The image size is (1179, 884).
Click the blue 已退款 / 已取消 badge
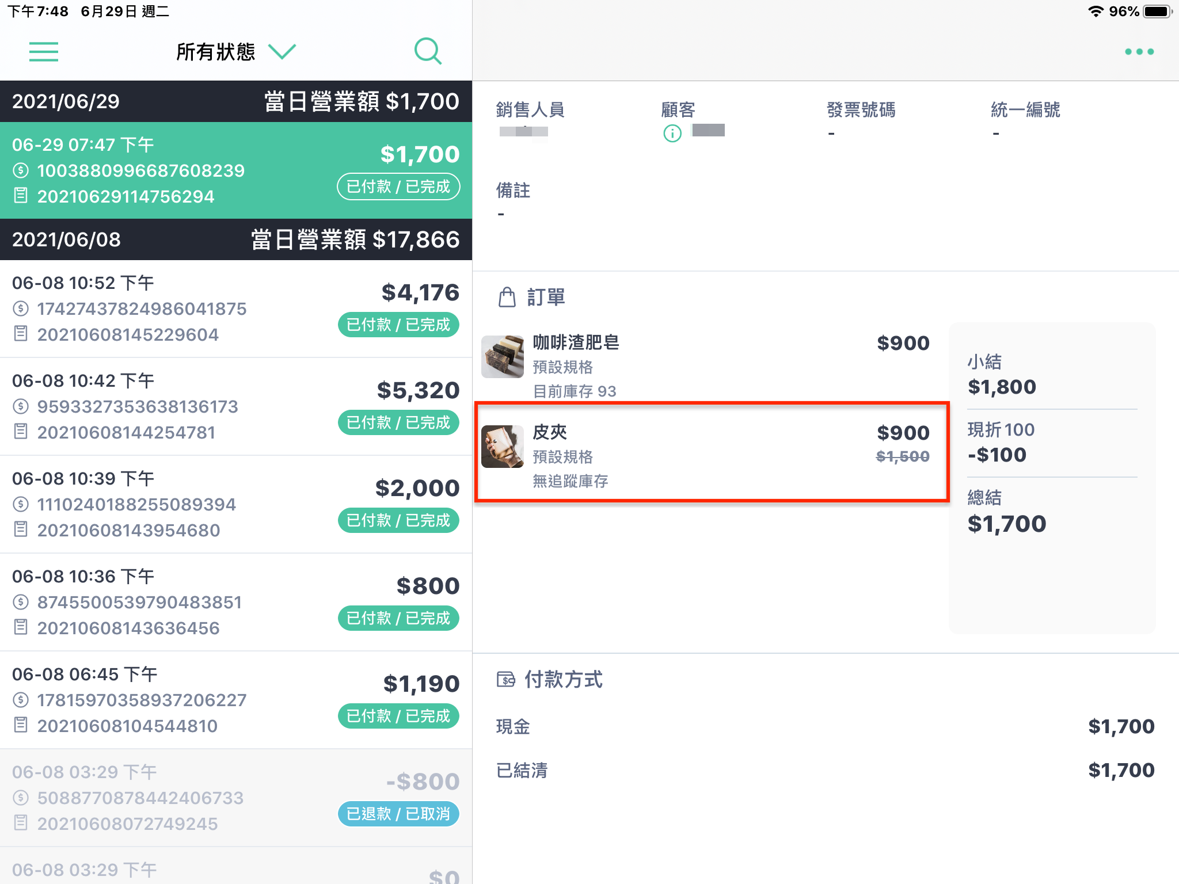point(398,814)
